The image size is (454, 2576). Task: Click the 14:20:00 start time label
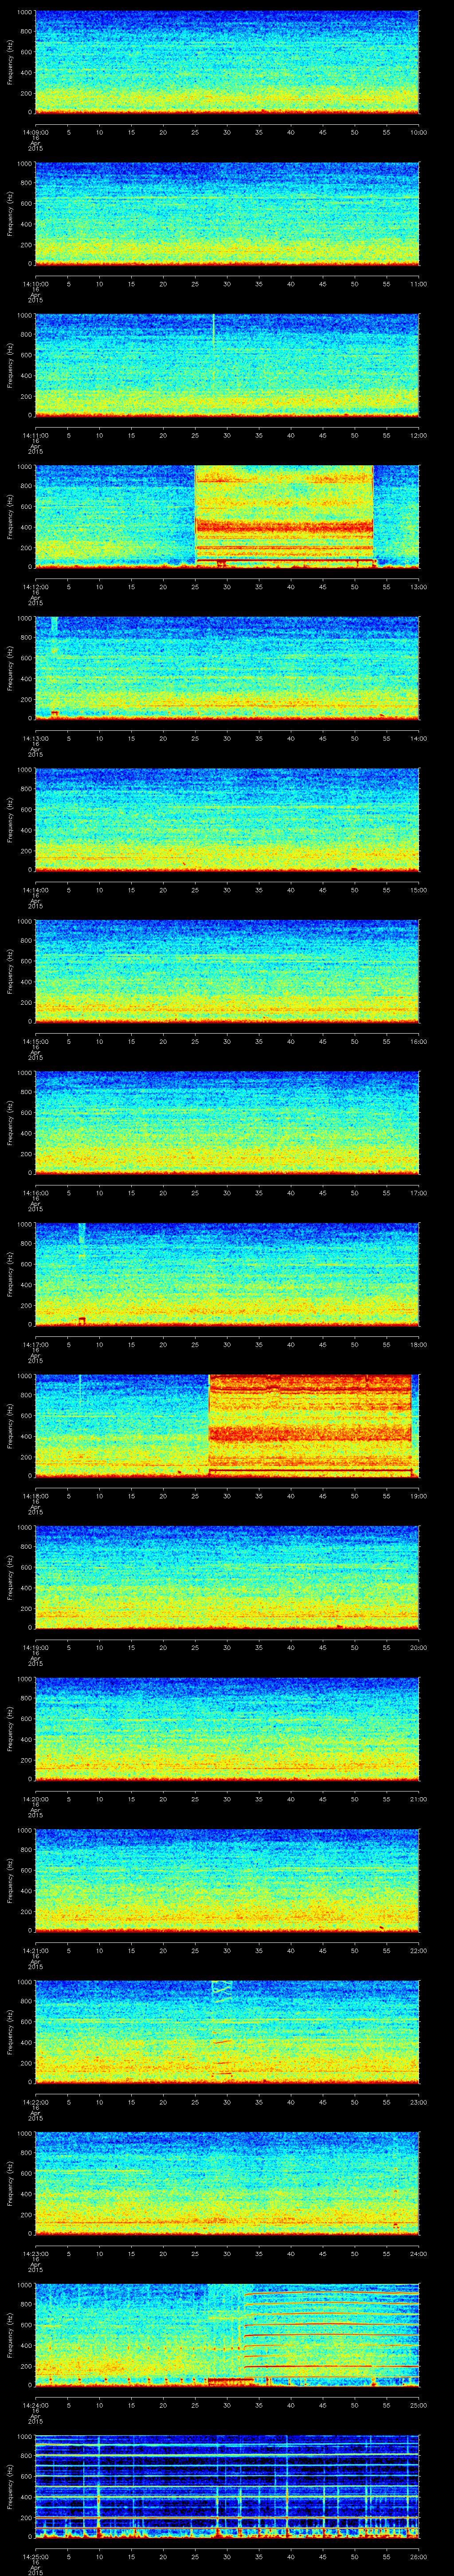click(x=35, y=1799)
